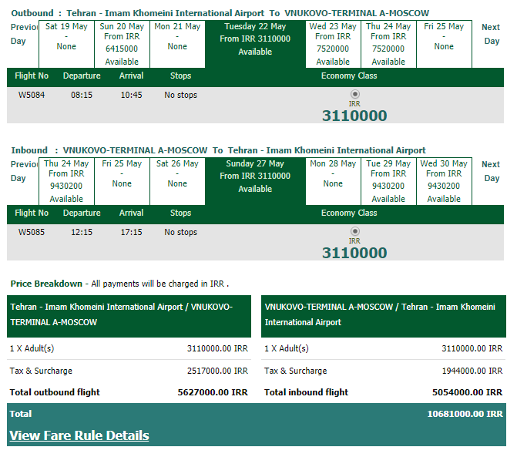
Task: Choose inbound date Sat 26 May
Action: [x=177, y=181]
